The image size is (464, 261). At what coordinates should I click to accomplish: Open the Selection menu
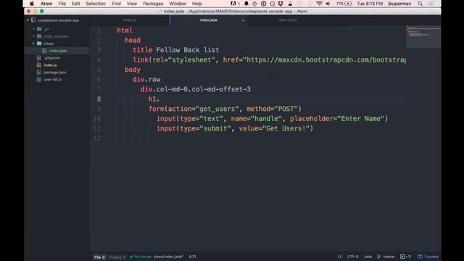coord(96,4)
